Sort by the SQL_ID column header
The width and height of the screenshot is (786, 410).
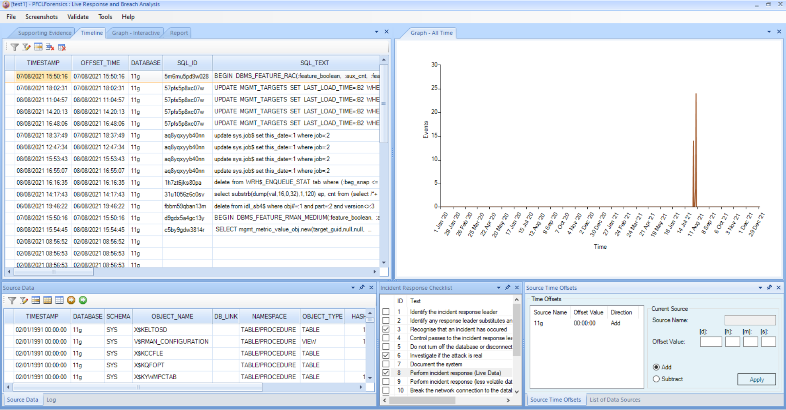pos(187,63)
